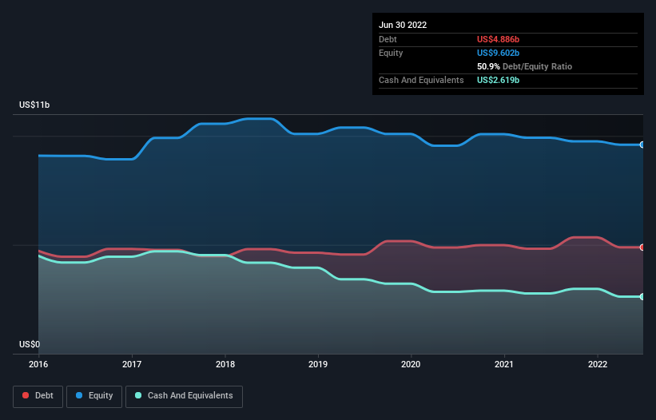The image size is (656, 420).
Task: Select the Debt end-point marker on chart
Action: pyautogui.click(x=642, y=248)
